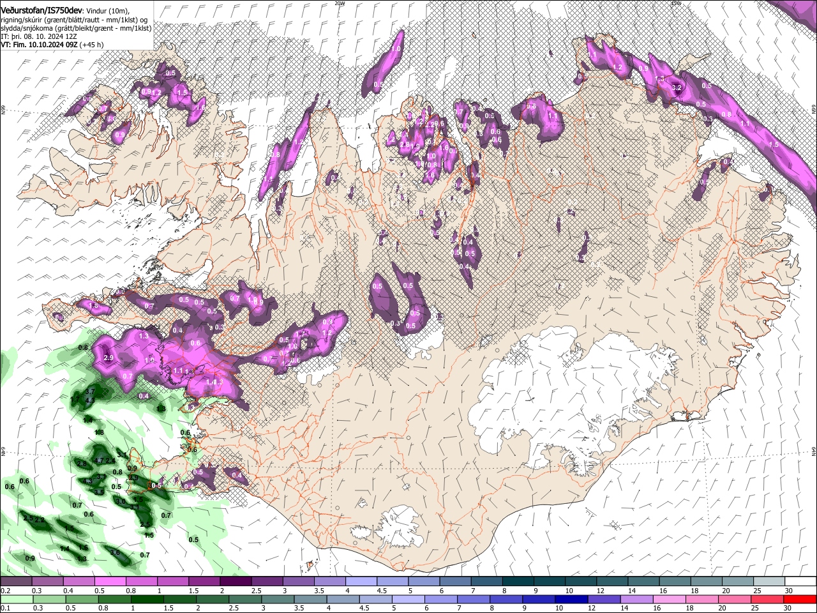The height and width of the screenshot is (613, 817).
Task: Click the upper legend swatch between 0.2 and 0.3
Action: [16, 582]
